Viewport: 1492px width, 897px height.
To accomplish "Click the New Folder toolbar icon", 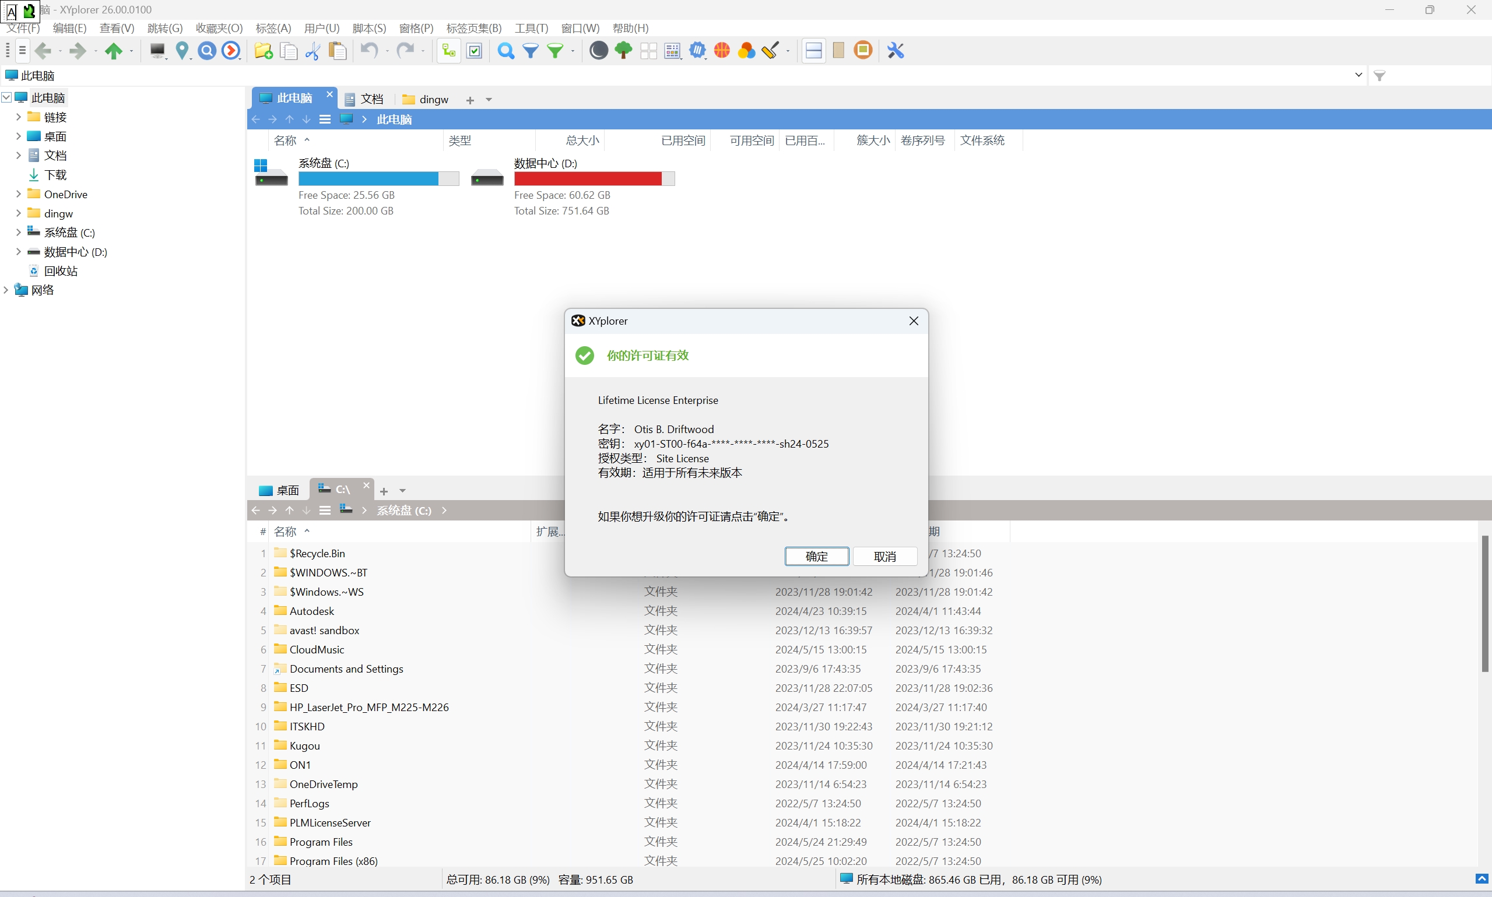I will pos(263,51).
